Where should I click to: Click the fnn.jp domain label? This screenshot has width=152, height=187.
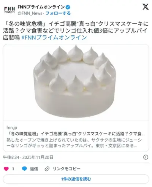(12, 127)
